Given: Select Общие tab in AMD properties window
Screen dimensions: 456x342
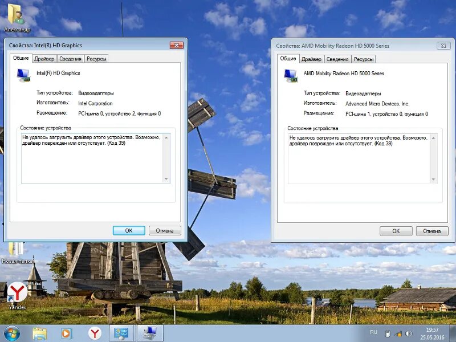Looking at the screenshot, I should click(288, 58).
